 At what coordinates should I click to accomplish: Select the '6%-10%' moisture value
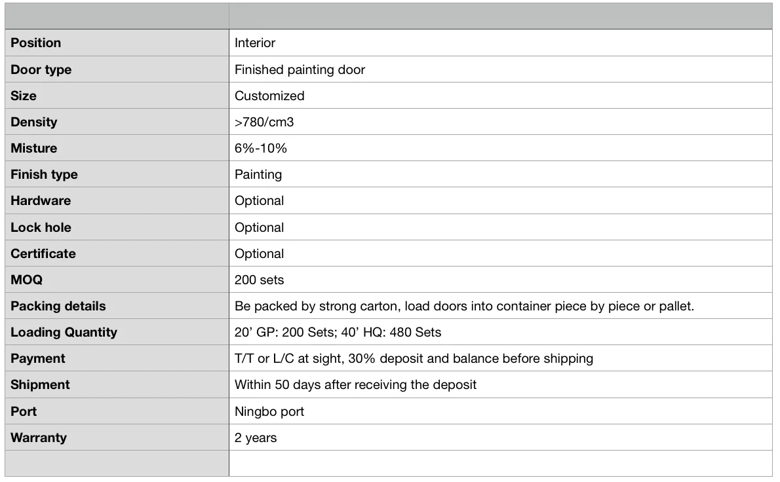coord(261,148)
